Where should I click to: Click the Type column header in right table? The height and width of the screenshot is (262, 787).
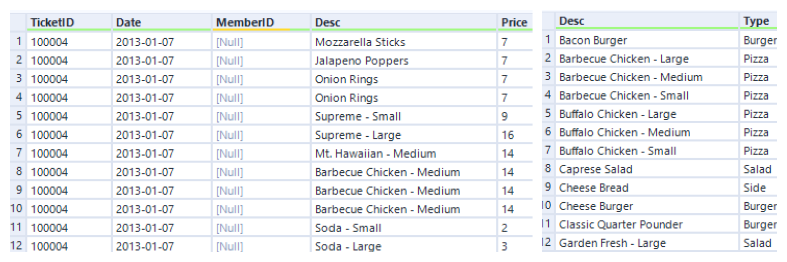758,21
